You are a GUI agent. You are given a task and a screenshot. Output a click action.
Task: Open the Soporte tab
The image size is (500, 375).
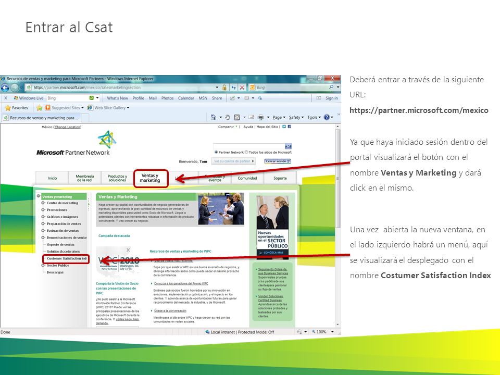280,178
